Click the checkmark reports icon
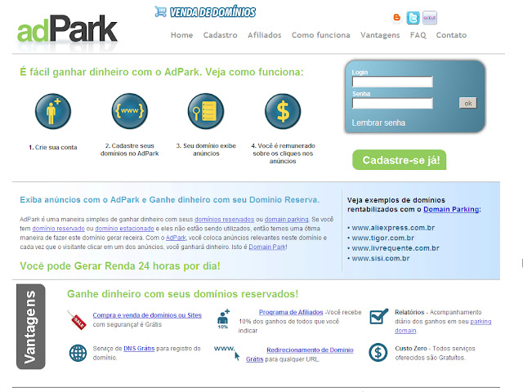Image resolution: width=523 pixels, height=392 pixels. tap(378, 316)
